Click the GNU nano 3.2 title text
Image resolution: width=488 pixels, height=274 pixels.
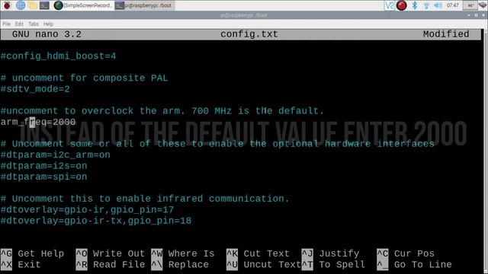click(47, 34)
